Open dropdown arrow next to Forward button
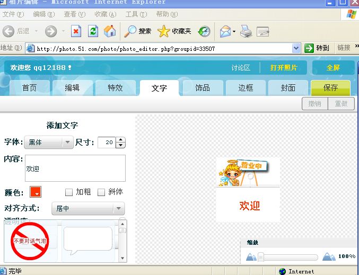 64,31
